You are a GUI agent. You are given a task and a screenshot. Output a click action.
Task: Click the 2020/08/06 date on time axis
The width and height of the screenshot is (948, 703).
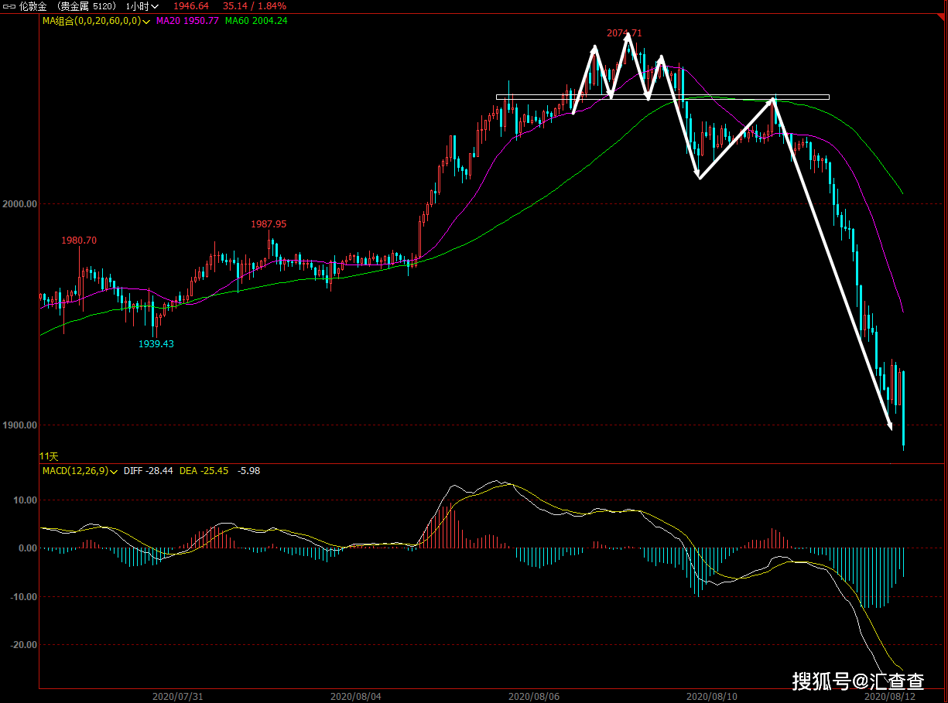coord(534,696)
